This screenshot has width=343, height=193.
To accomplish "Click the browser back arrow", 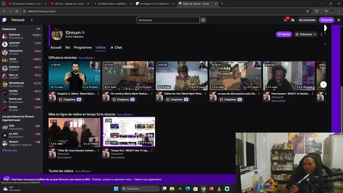I will point(4,11).
